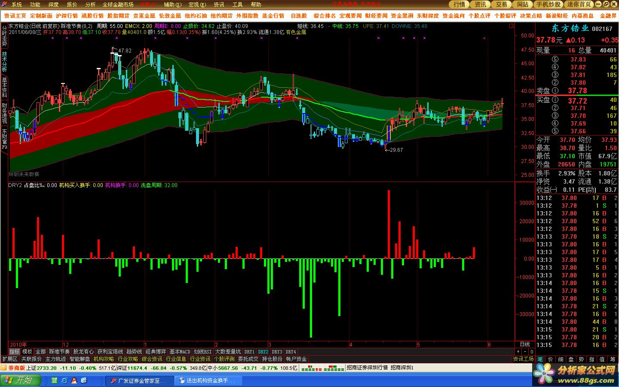Select the 划线RSI indicator tab
Viewport: 619px width, 387px height.
click(202, 352)
